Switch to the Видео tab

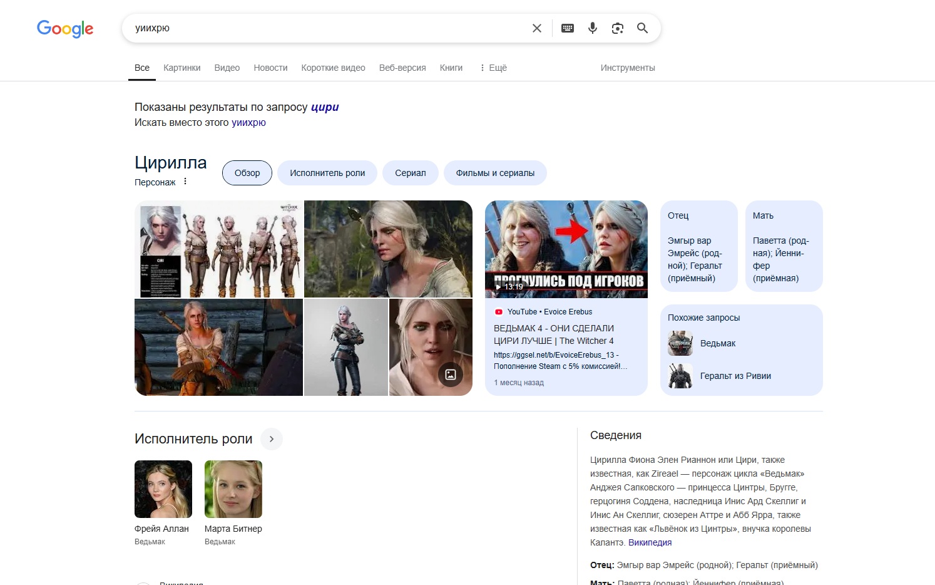[x=227, y=68]
